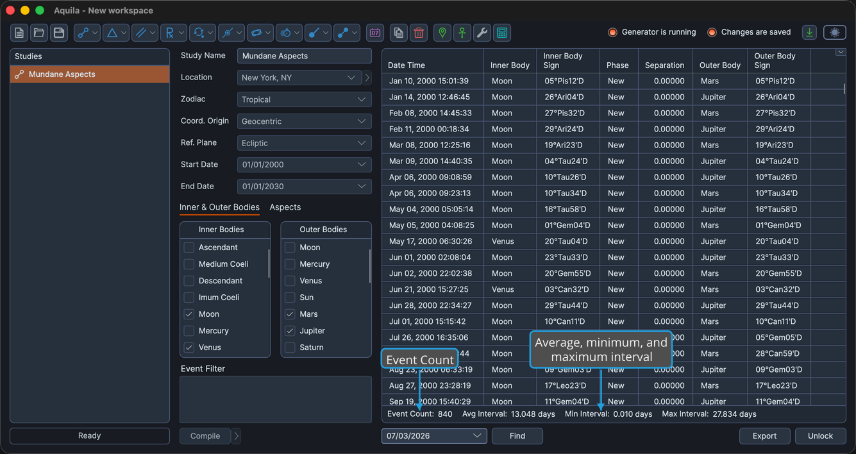Click the new document icon
The width and height of the screenshot is (856, 454).
tap(19, 33)
